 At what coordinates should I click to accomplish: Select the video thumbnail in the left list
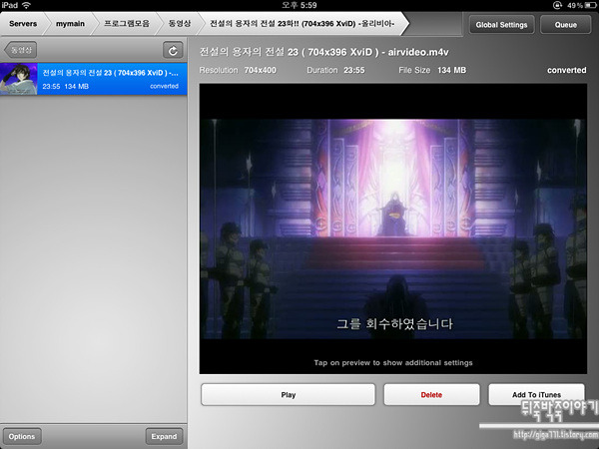[19, 79]
